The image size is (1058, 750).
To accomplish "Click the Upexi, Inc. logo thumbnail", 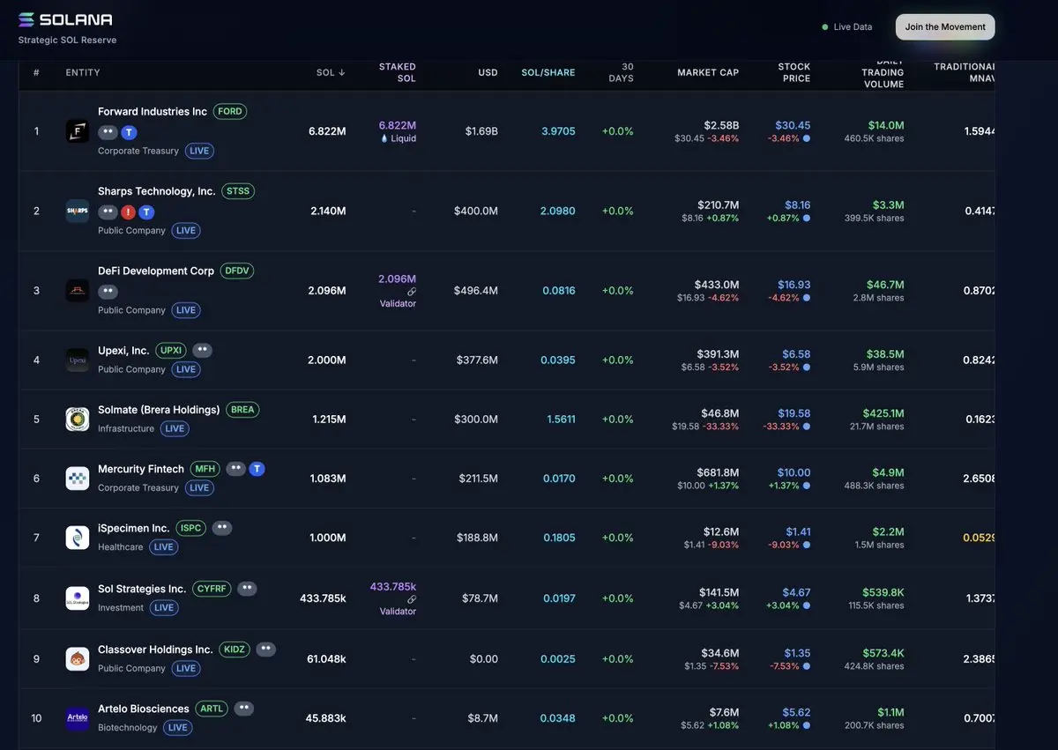I will point(78,360).
